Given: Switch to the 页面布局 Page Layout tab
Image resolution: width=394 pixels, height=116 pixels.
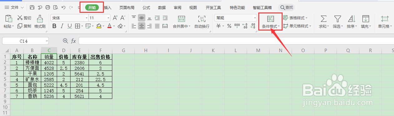Looking at the screenshot, I should pyautogui.click(x=127, y=7).
